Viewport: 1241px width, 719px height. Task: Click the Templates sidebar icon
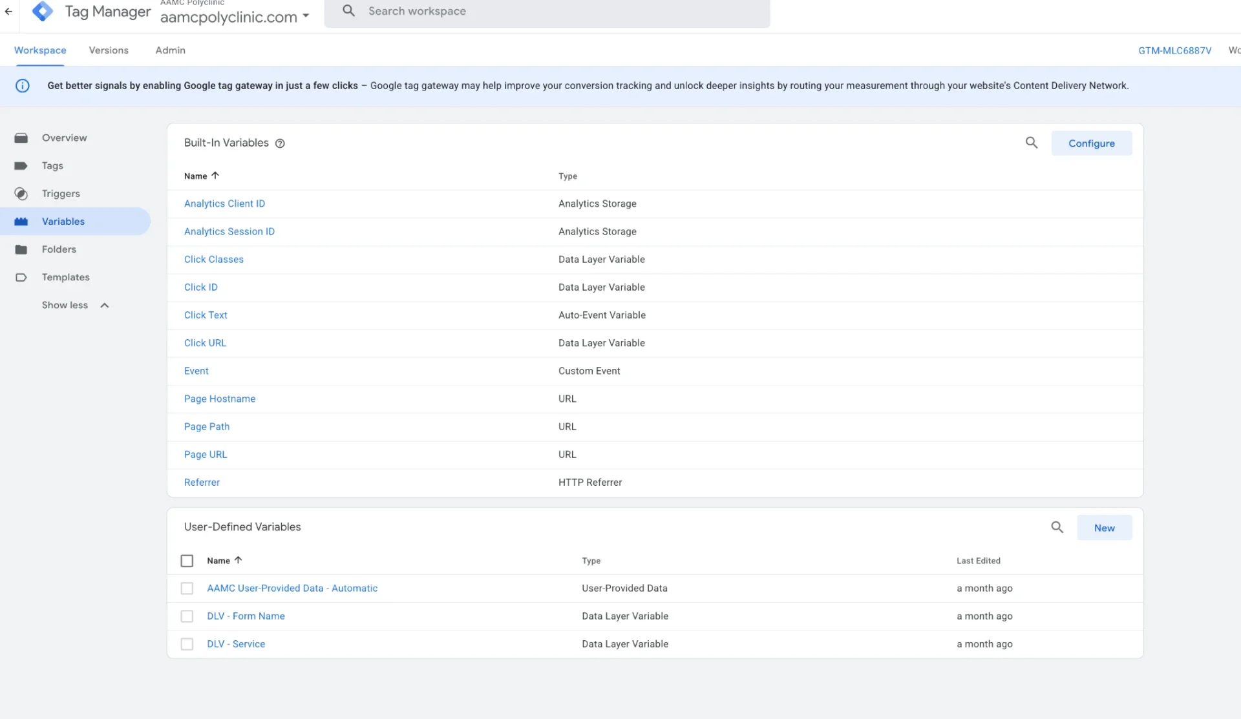21,277
